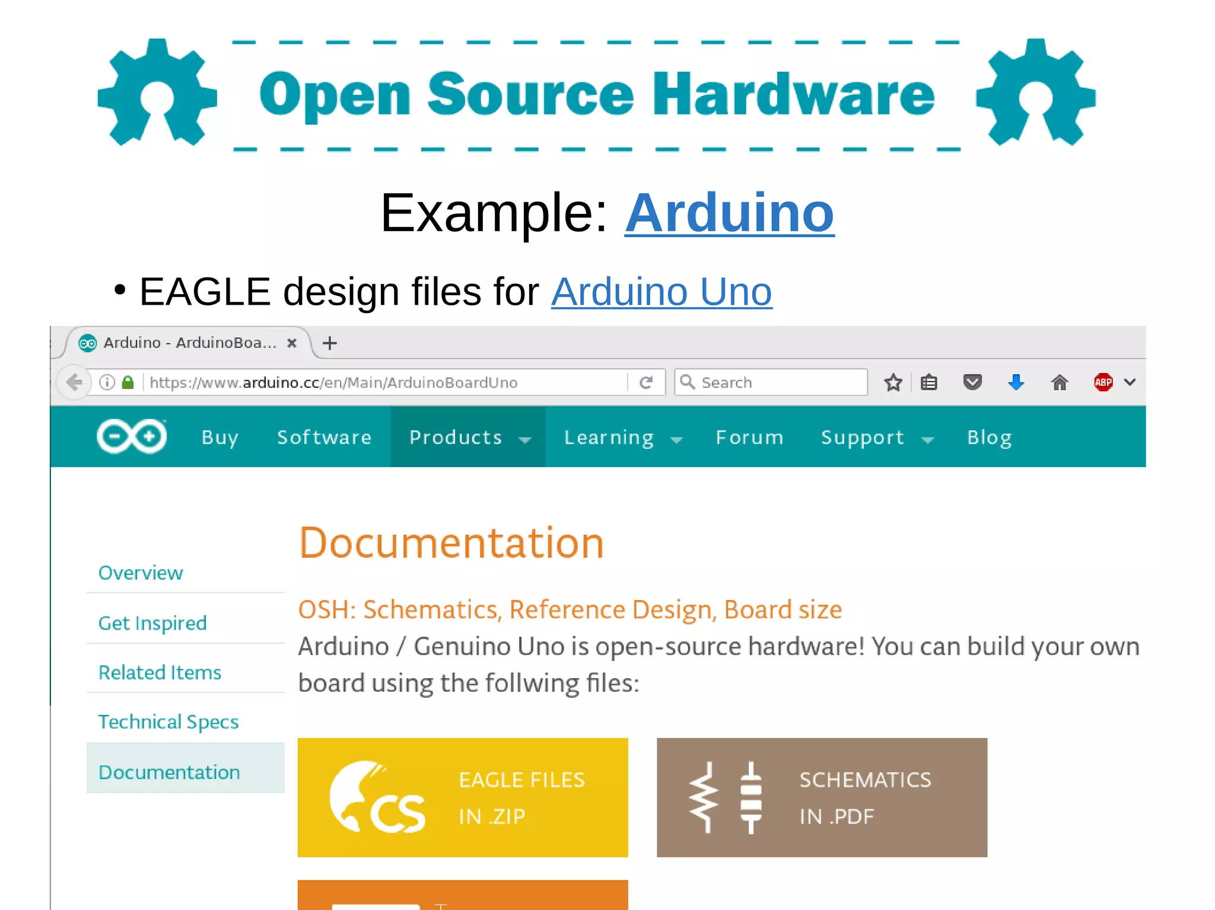The image size is (1215, 910).
Task: Select Technical Specs in sidebar
Action: [x=168, y=721]
